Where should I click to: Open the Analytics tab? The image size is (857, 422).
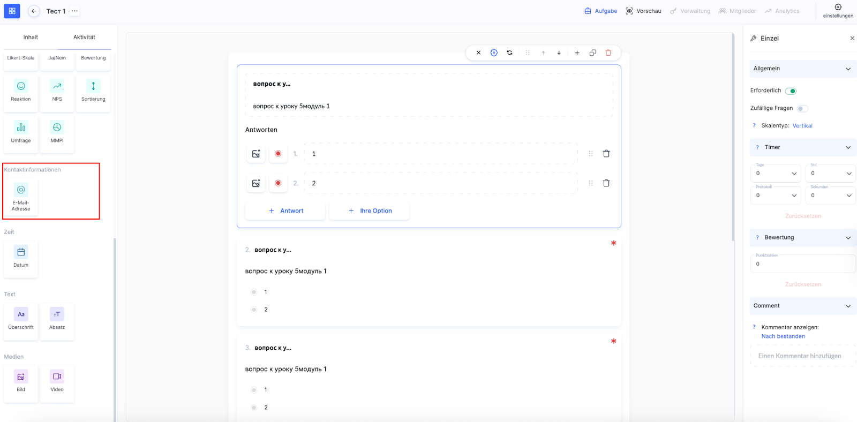tap(782, 11)
